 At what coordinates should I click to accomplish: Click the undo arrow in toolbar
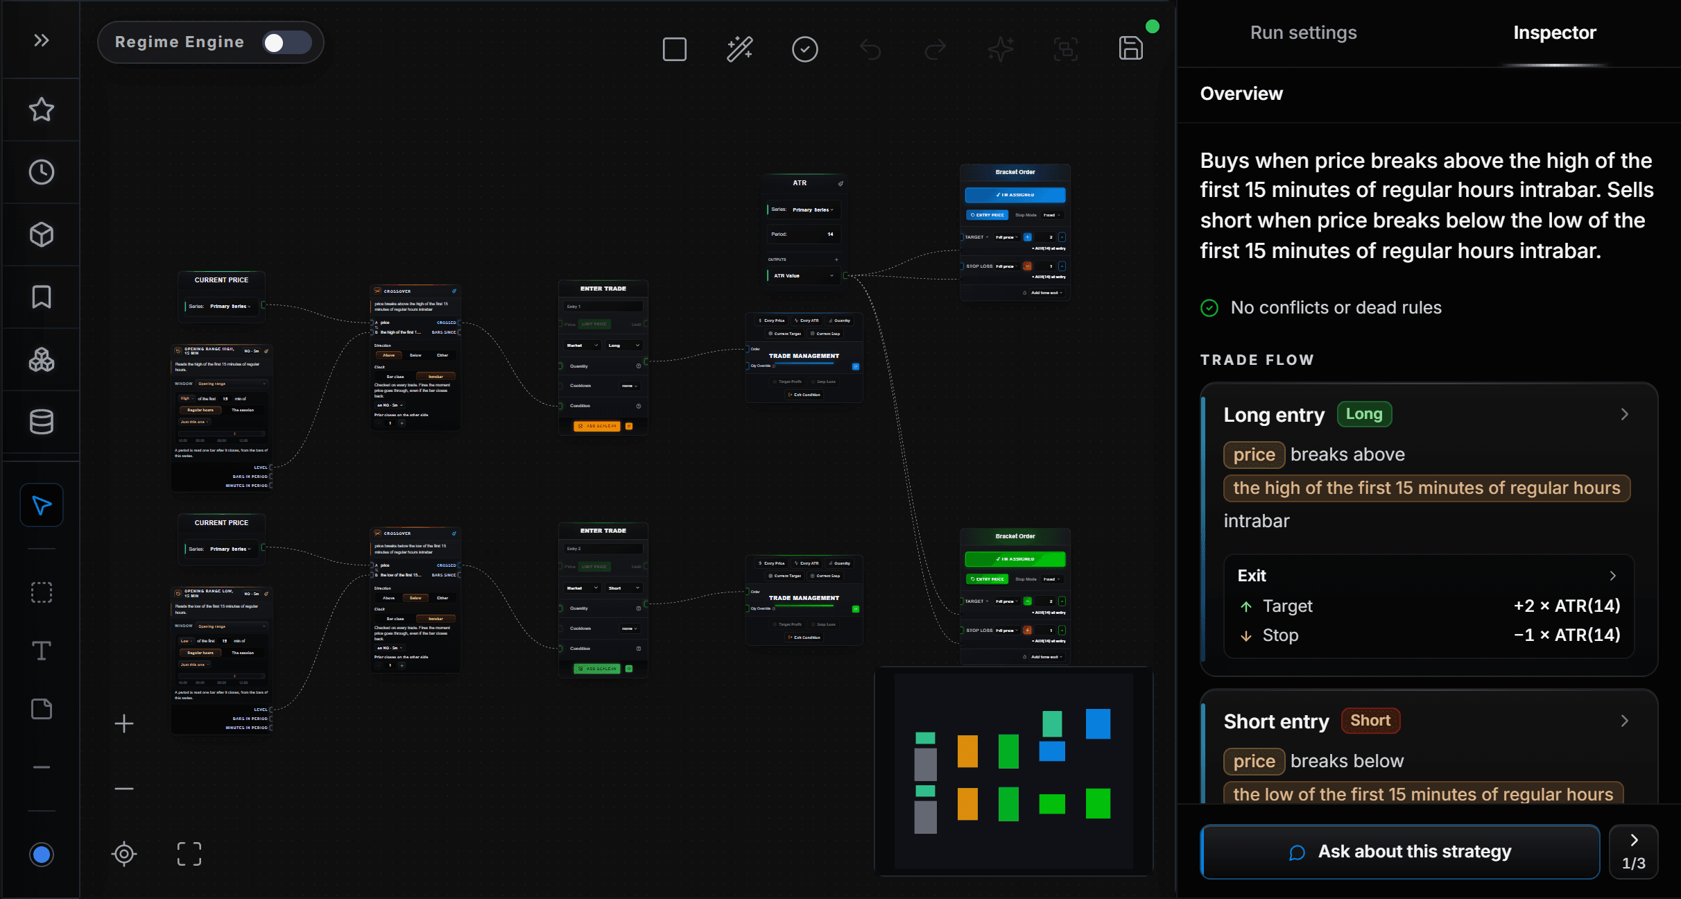point(870,49)
